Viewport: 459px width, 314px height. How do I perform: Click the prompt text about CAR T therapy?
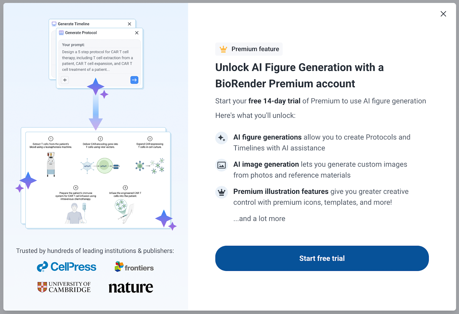pos(98,61)
